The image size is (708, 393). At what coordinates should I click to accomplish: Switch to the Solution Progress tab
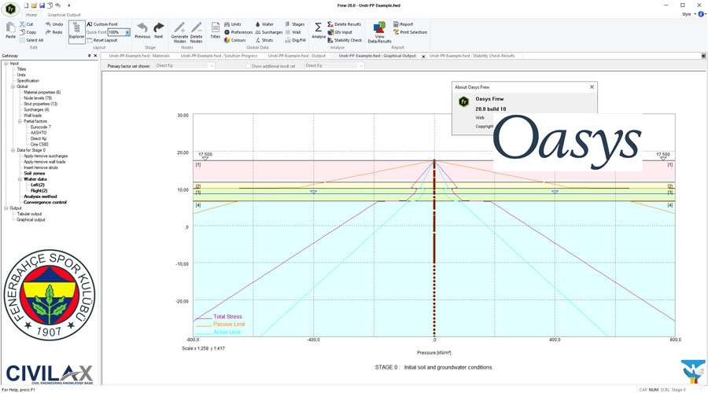[x=218, y=56]
